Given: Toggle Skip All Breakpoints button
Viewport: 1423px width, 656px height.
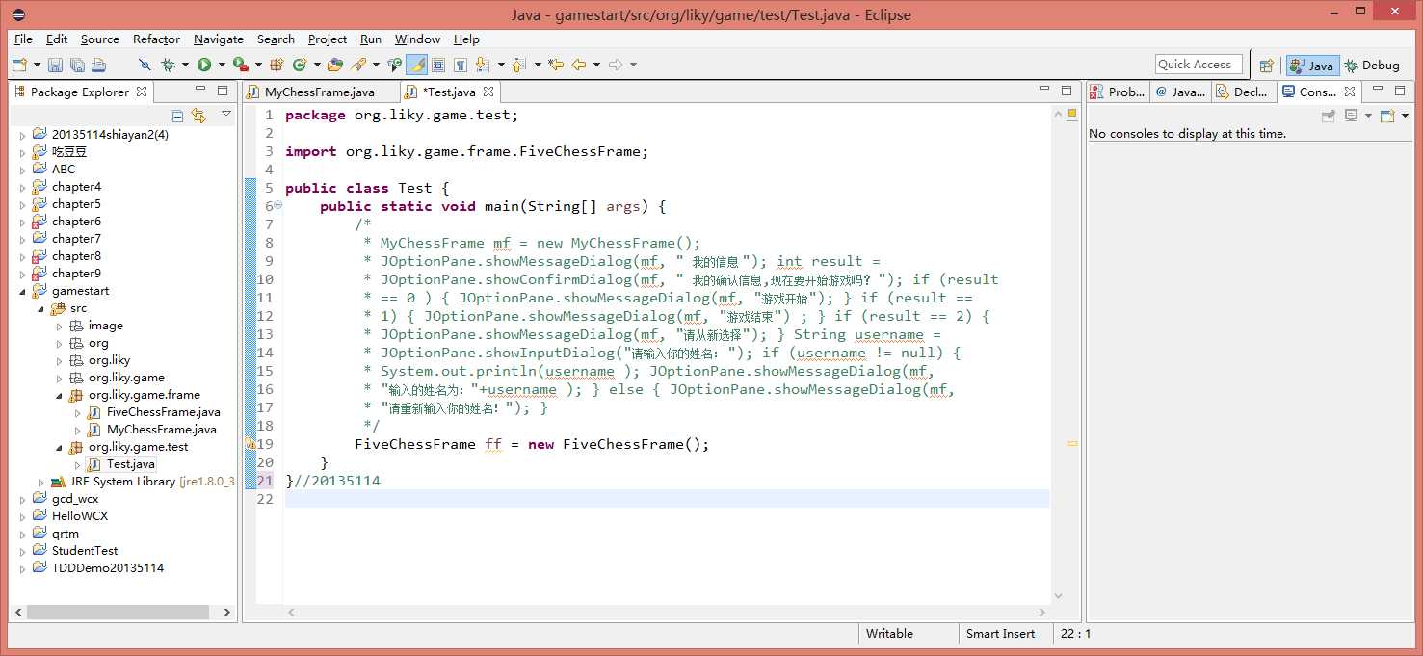Looking at the screenshot, I should coord(145,65).
